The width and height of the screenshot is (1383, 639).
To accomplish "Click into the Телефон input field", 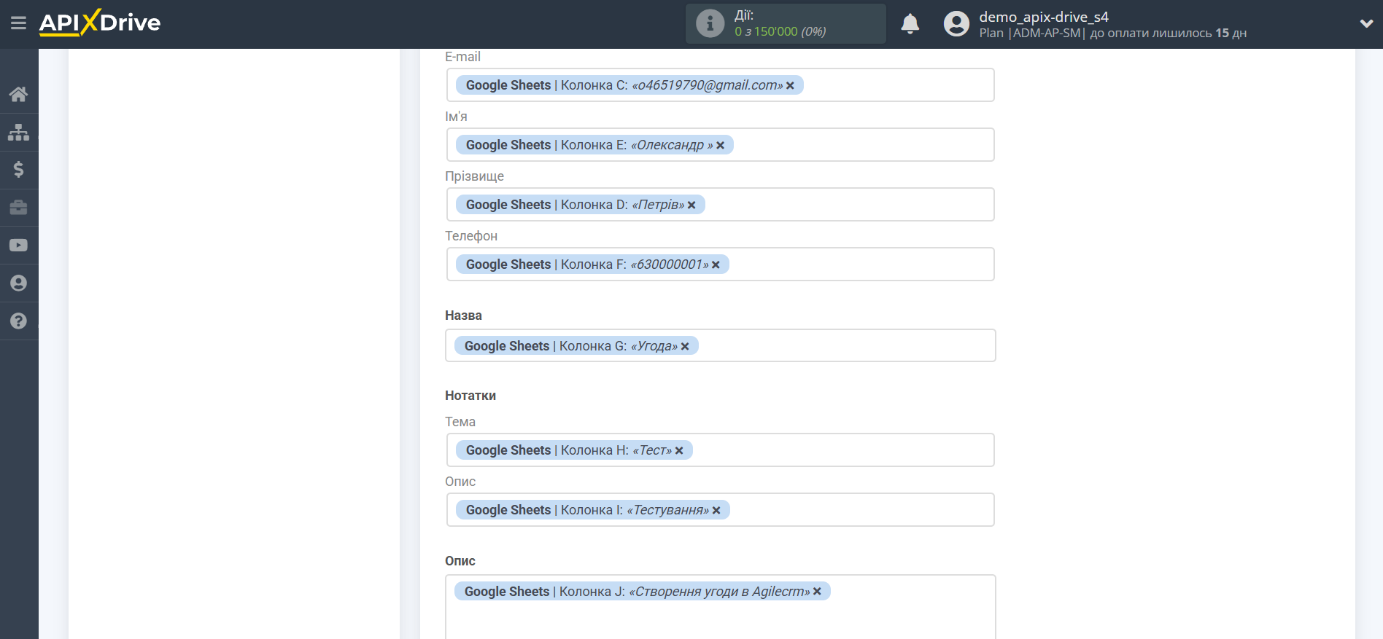I will [x=720, y=264].
